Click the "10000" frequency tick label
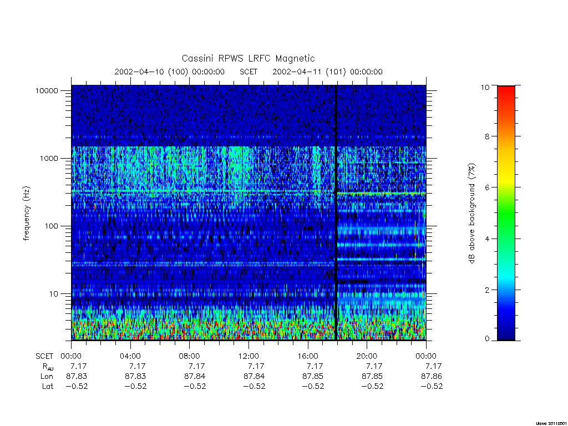568x426 pixels. coord(47,90)
